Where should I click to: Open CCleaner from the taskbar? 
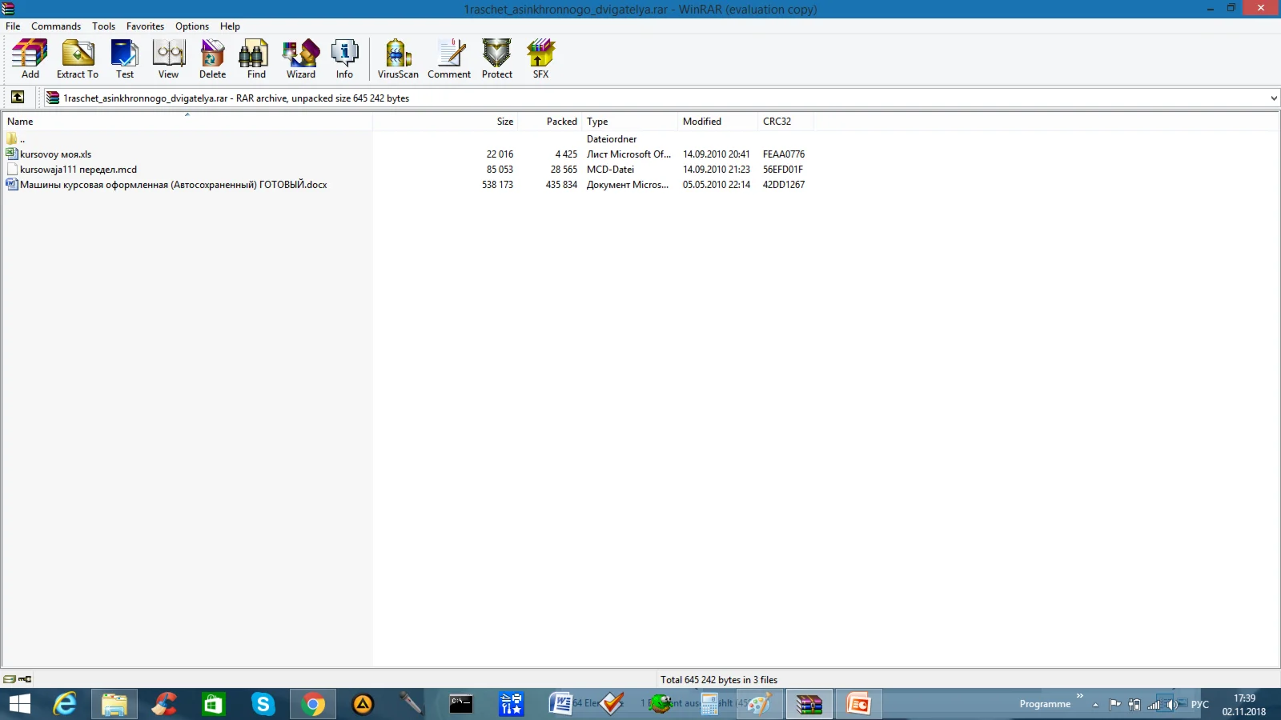pos(164,704)
